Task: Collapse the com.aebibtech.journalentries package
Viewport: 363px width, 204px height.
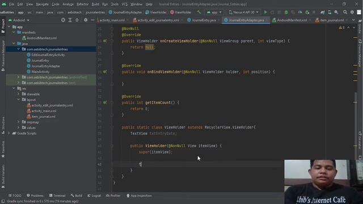Action: [x=19, y=49]
